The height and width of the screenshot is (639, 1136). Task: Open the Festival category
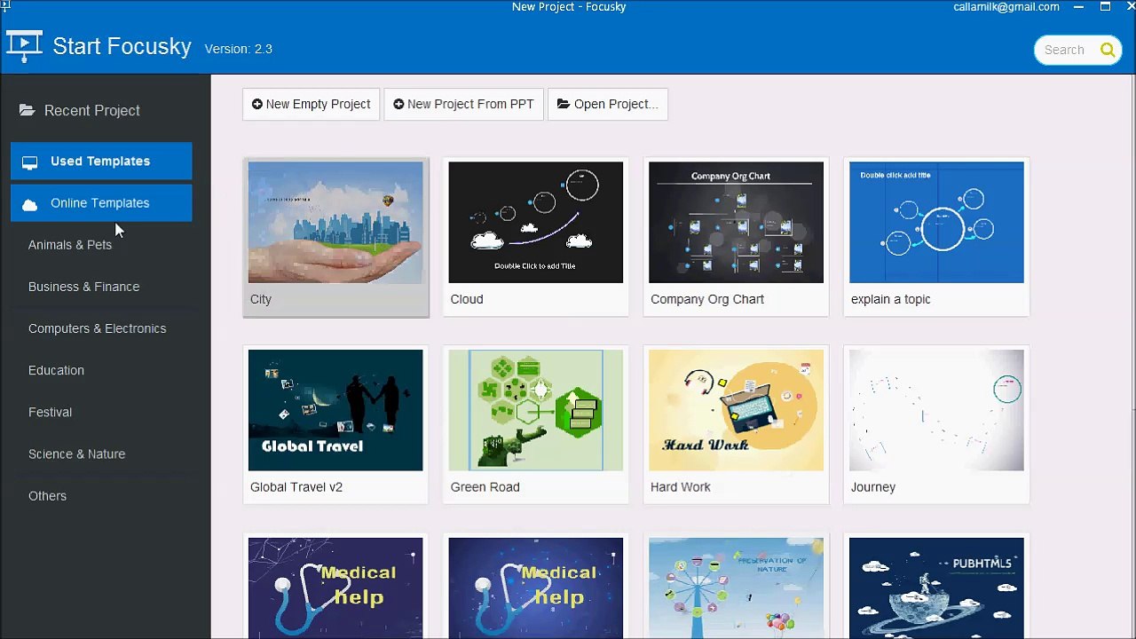pos(50,412)
